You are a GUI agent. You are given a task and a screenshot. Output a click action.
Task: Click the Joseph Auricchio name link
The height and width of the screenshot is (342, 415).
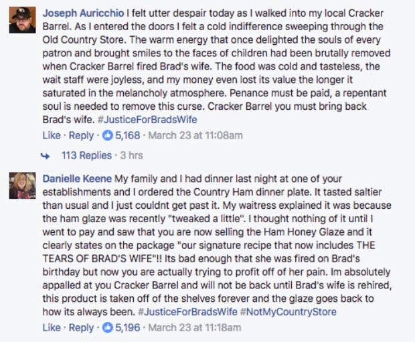84,13
